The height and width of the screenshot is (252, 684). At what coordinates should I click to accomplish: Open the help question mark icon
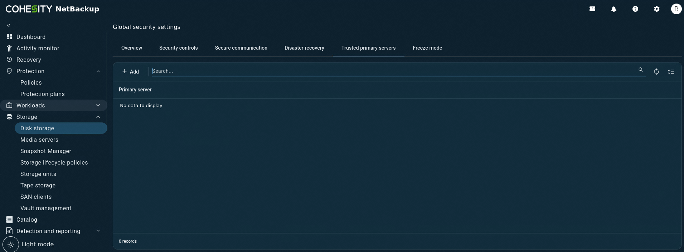[635, 9]
